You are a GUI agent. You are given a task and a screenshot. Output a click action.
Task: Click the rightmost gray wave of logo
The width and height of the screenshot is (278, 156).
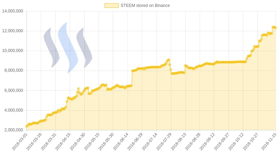point(84,48)
